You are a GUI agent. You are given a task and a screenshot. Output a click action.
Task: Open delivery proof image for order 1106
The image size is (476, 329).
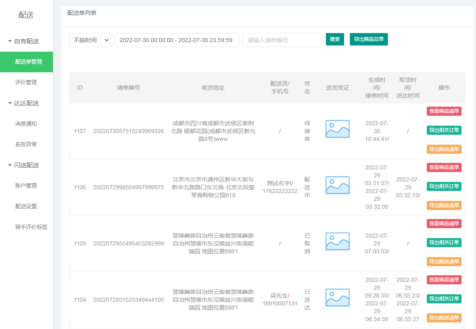pyautogui.click(x=337, y=185)
